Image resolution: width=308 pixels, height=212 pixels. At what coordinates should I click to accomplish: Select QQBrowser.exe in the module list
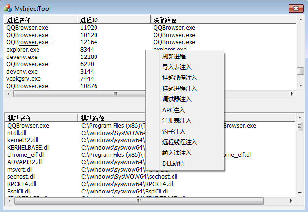(x=28, y=126)
